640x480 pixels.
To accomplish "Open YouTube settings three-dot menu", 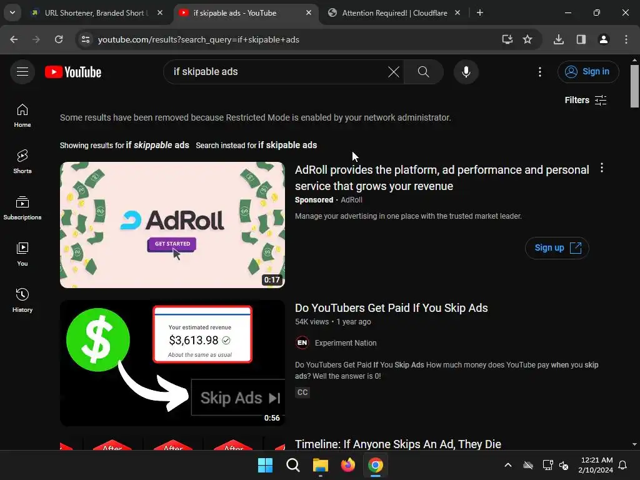I will coord(539,72).
